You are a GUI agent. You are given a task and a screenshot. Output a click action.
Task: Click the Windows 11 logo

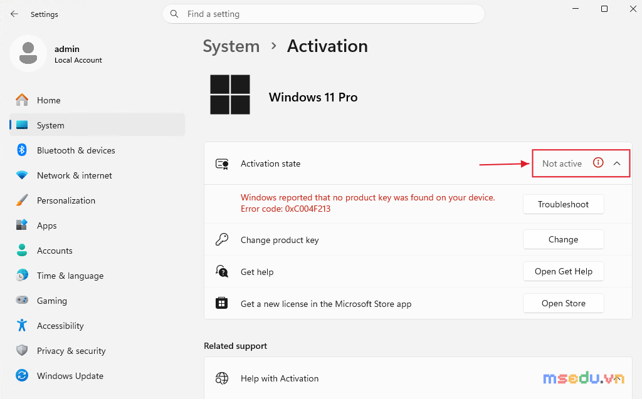pos(230,95)
